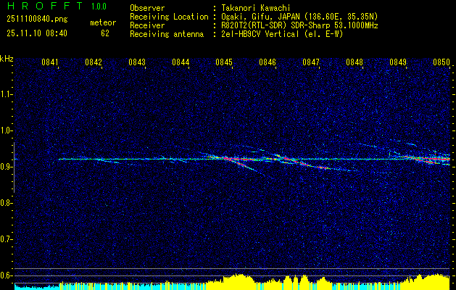Image resolution: width=456 pixels, height=290 pixels.
Task: Click the HROFFT program title
Action: coord(45,6)
